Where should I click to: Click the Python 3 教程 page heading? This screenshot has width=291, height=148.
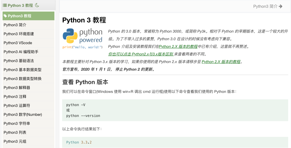click(x=84, y=20)
